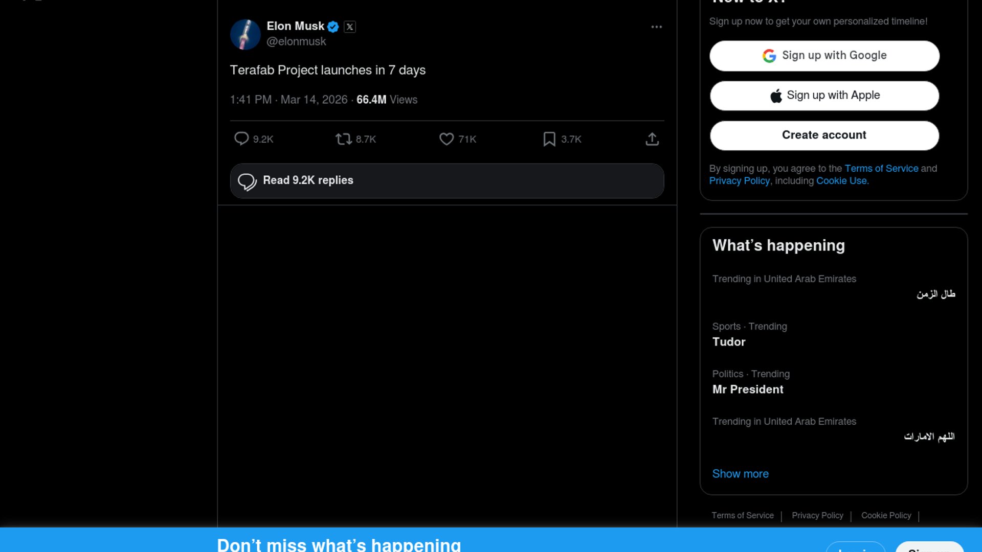Click the share upload icon
The image size is (982, 552).
click(652, 139)
